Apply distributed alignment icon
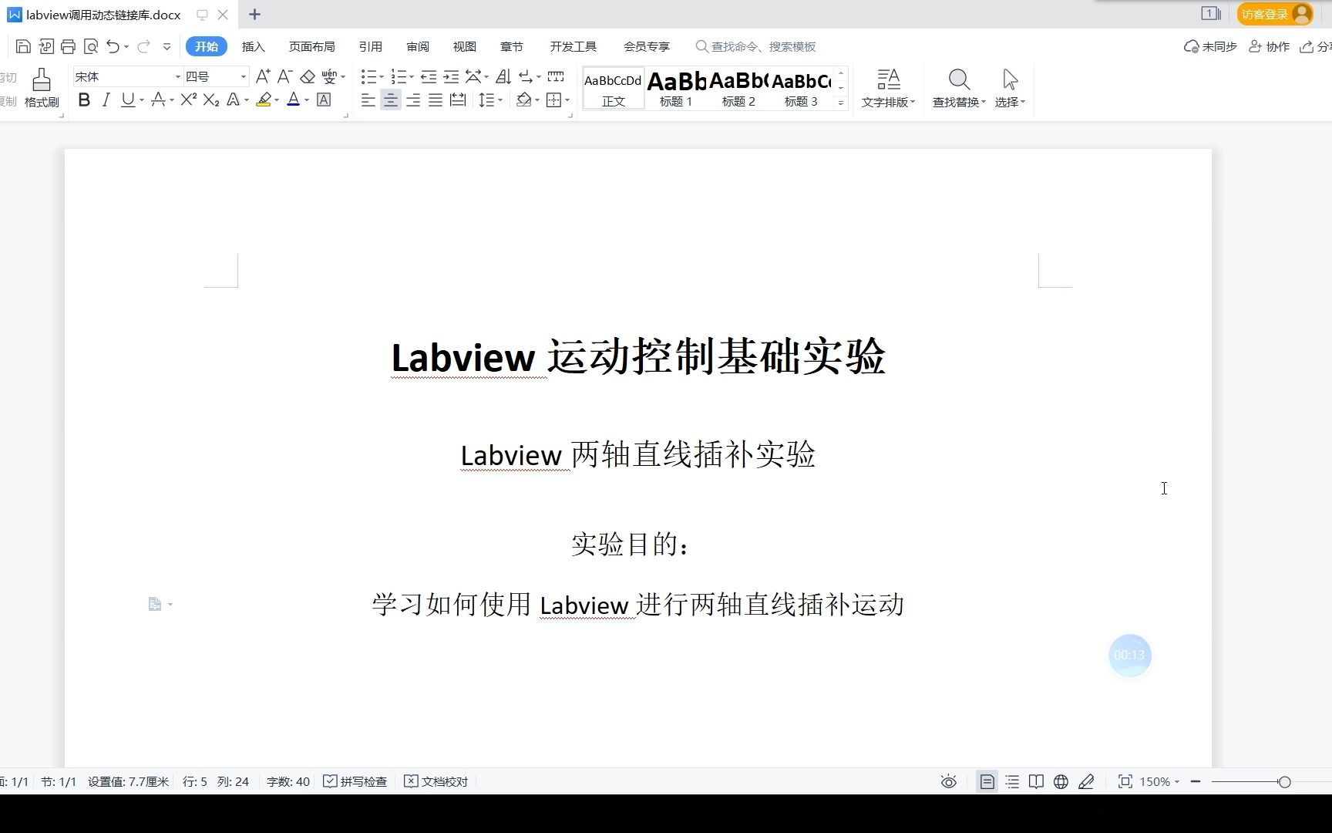 [x=458, y=99]
